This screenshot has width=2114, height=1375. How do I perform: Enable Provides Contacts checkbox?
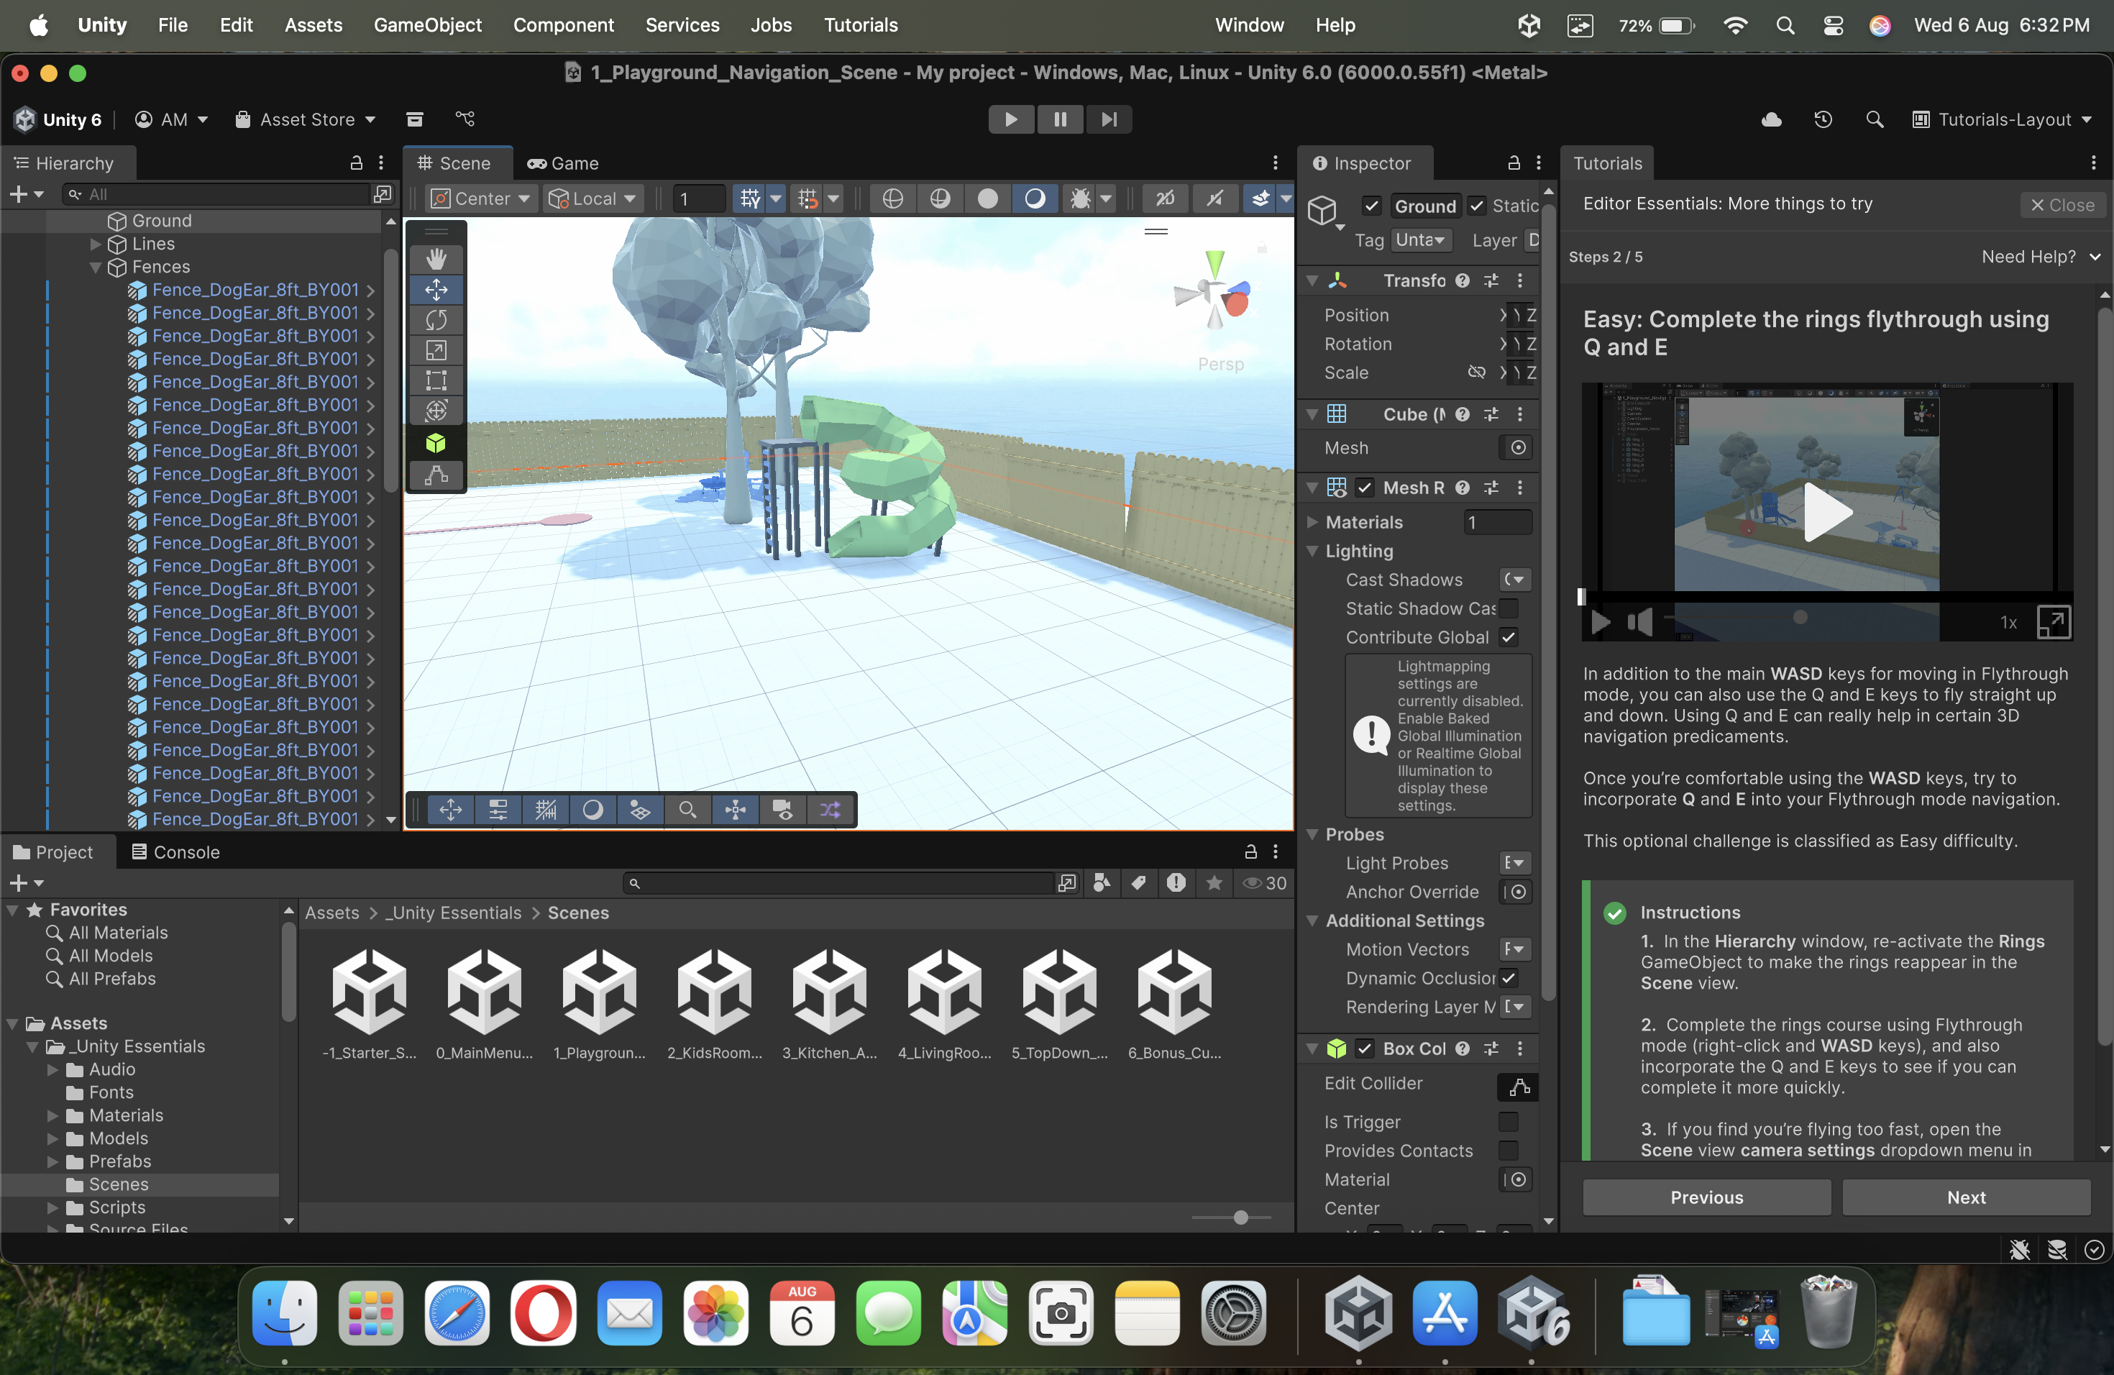click(1509, 1151)
